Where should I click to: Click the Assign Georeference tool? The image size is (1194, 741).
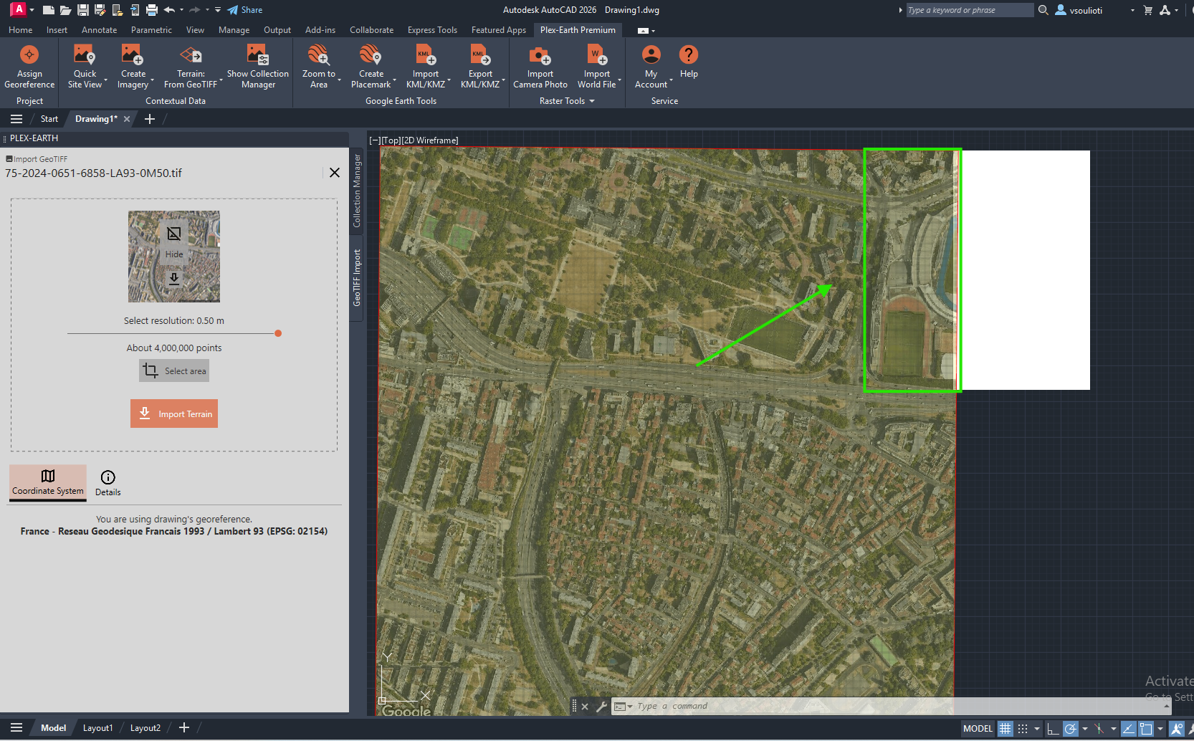pyautogui.click(x=29, y=67)
